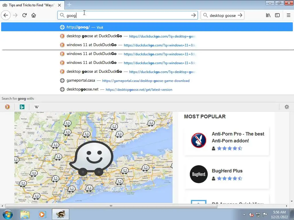Pick the 'desktopgoose.net' suggestion row

click(x=147, y=89)
